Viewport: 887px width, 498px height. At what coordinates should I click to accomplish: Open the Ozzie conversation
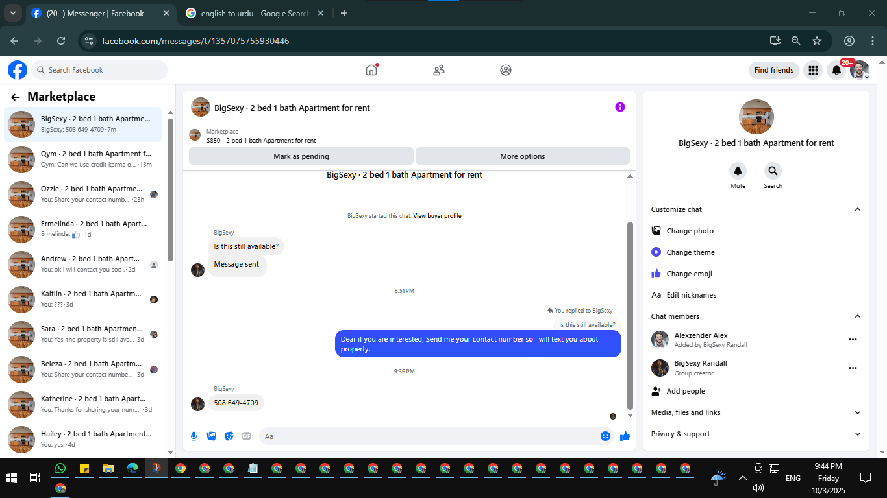(83, 195)
